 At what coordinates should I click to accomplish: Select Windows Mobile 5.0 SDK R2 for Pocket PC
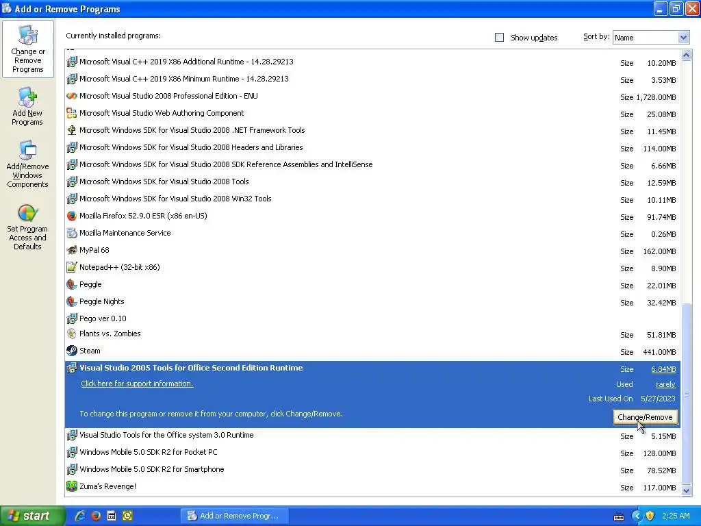(x=149, y=452)
